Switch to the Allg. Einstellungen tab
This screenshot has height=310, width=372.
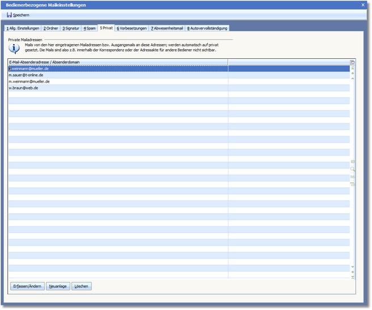22,28
